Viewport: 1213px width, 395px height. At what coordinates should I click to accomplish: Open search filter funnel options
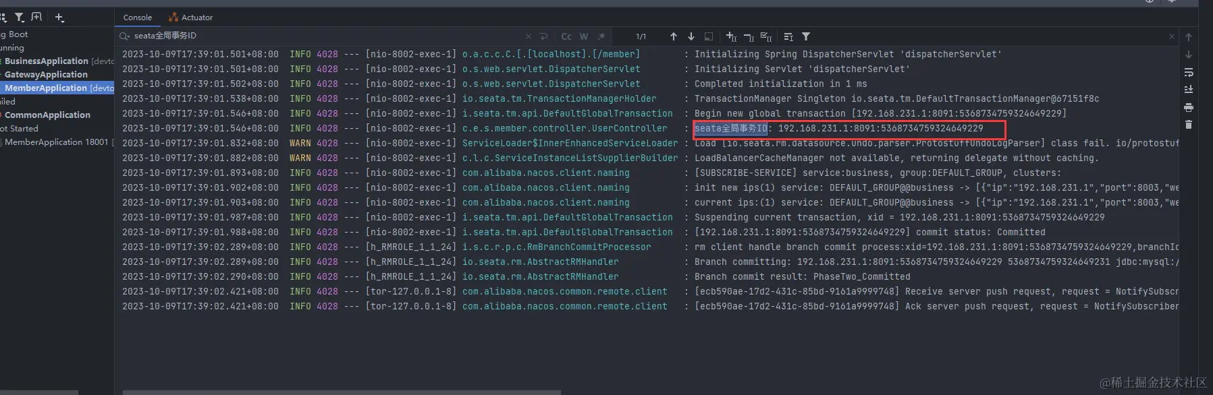click(806, 36)
